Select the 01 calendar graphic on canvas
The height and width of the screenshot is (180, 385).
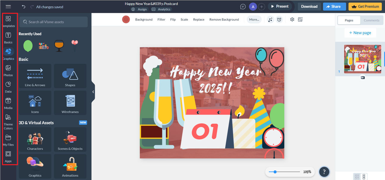(x=207, y=129)
